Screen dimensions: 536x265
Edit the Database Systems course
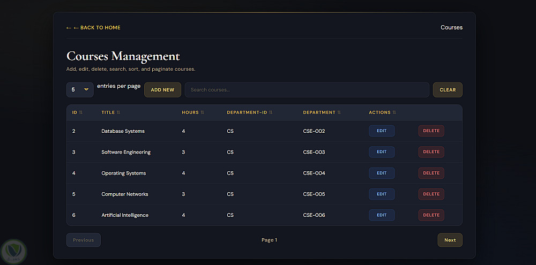(x=382, y=131)
